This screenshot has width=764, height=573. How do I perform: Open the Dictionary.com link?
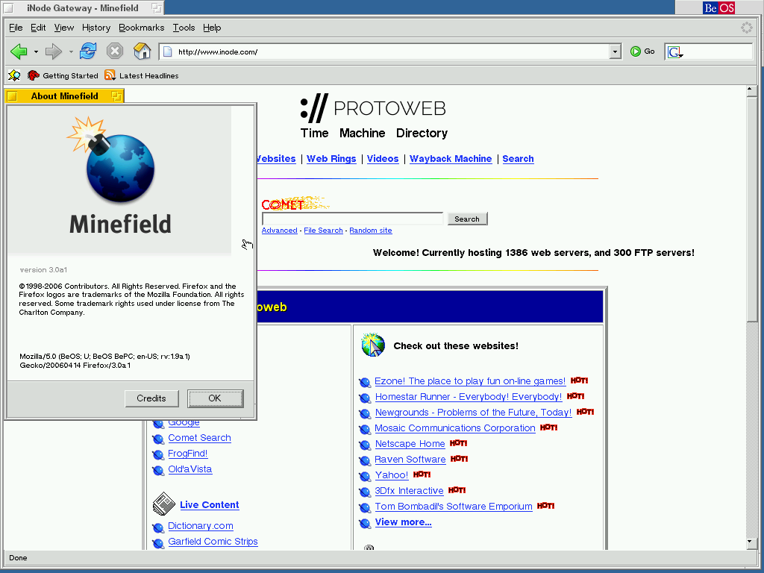tap(201, 526)
